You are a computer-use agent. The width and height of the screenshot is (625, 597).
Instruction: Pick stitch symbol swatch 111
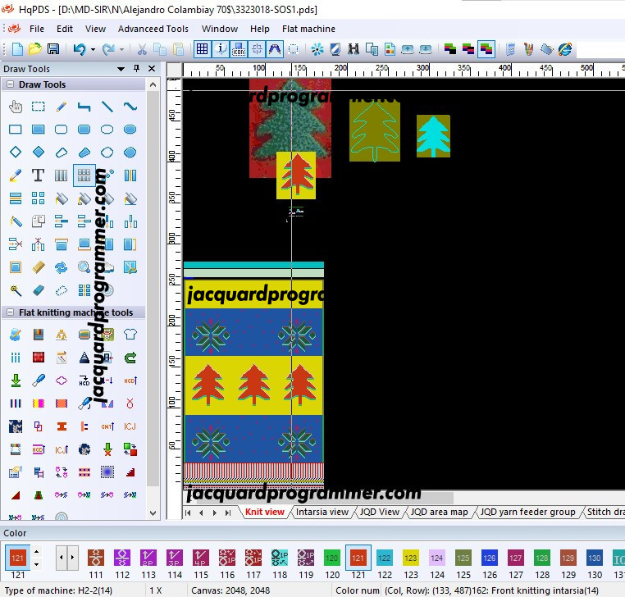(96, 558)
